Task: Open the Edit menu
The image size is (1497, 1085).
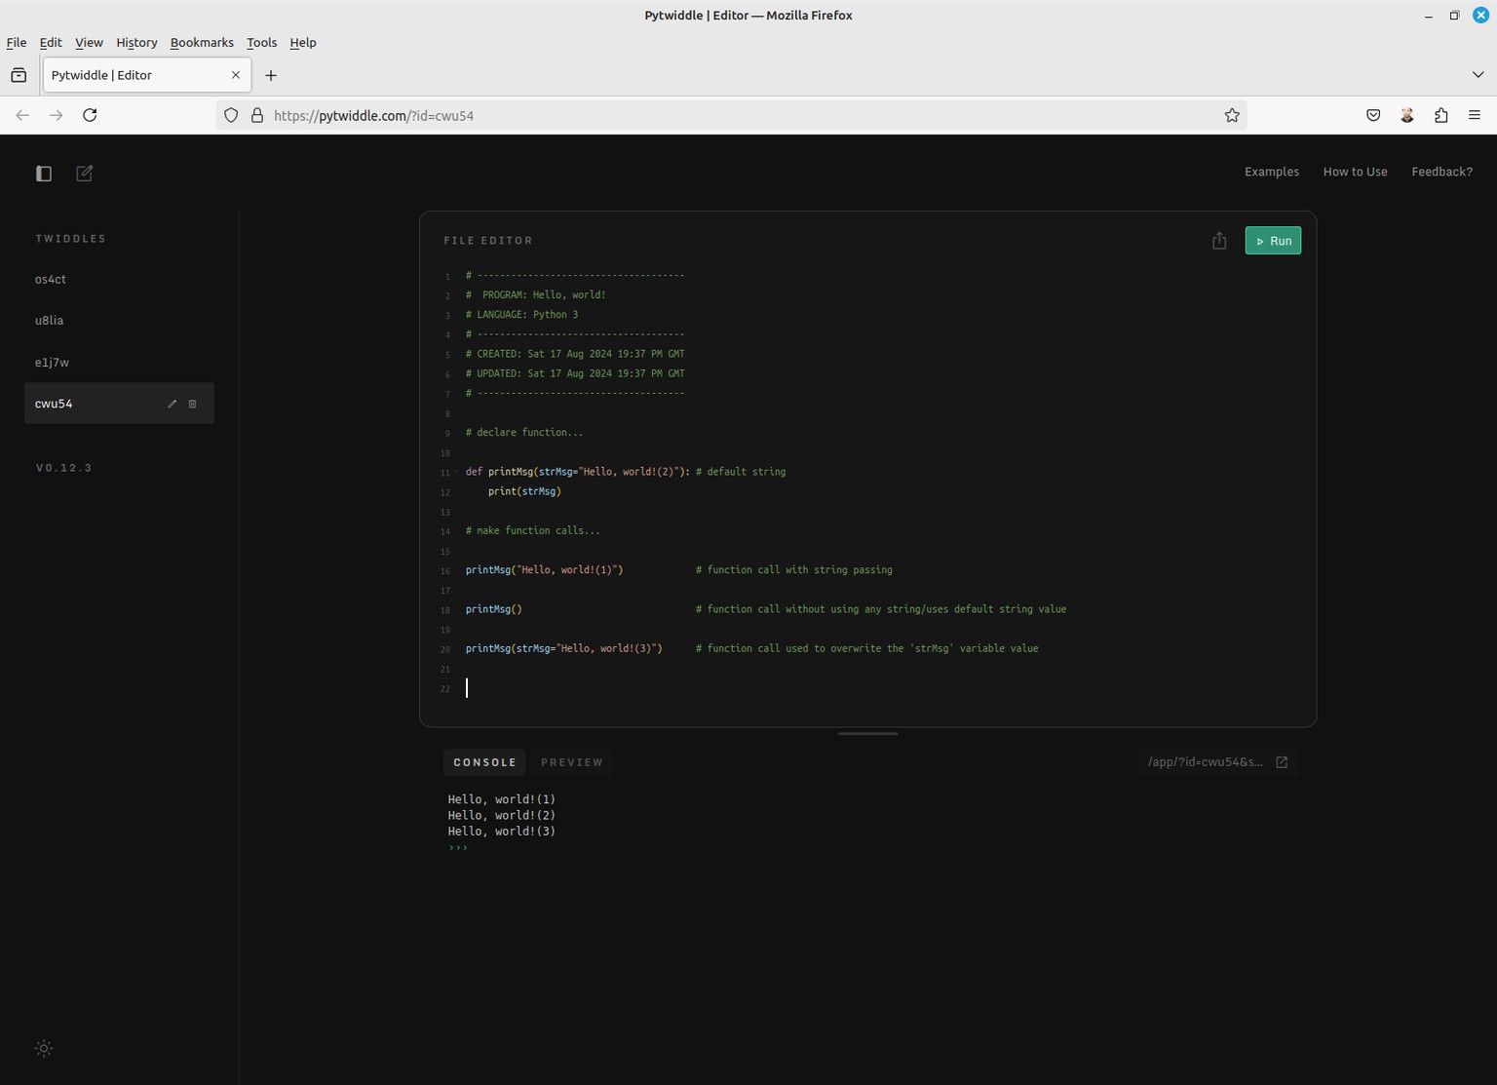Action: click(x=51, y=43)
